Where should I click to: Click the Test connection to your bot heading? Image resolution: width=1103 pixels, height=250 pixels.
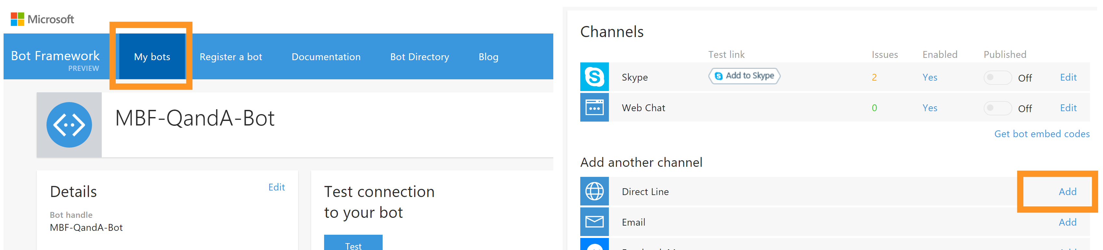(379, 202)
